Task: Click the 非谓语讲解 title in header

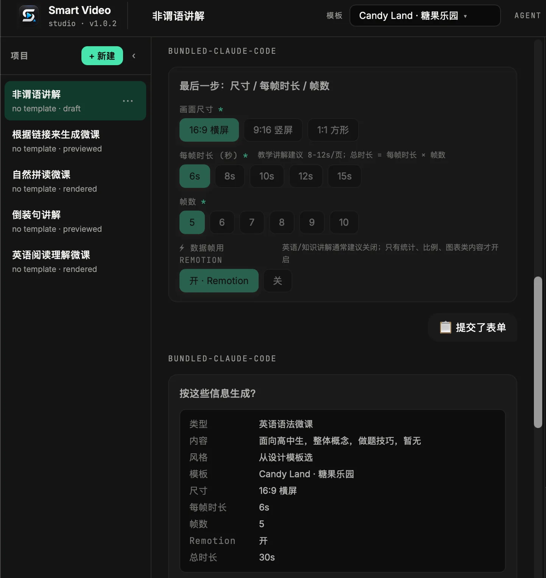Action: pyautogui.click(x=178, y=16)
